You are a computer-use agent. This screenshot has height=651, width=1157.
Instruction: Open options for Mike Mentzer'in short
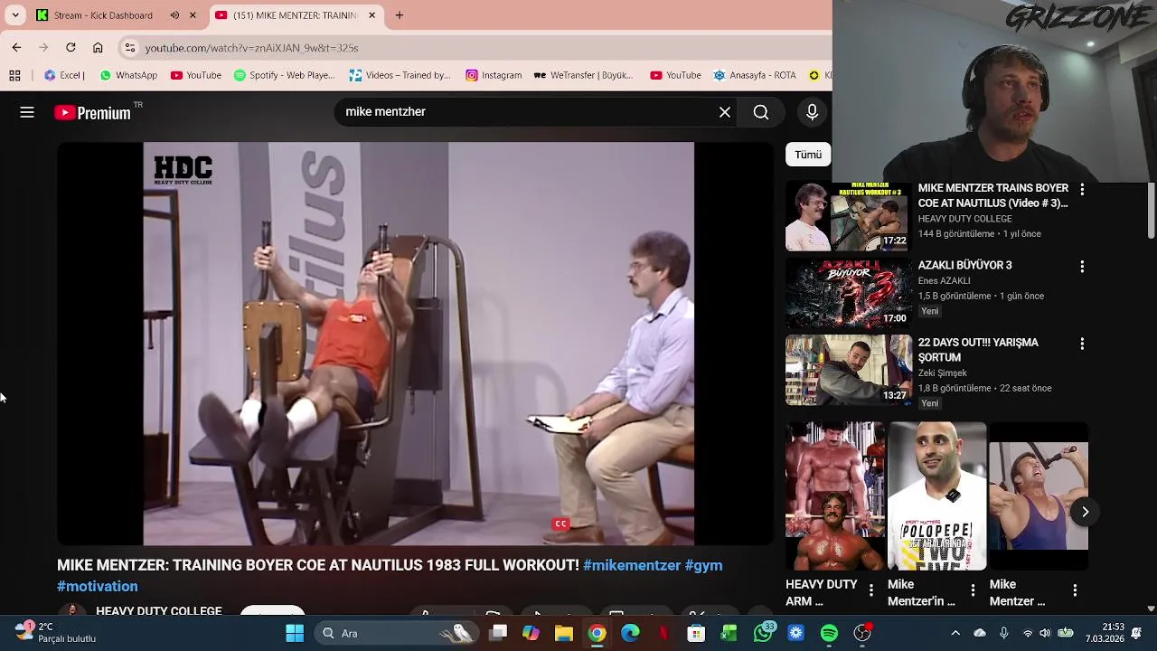coord(973,590)
